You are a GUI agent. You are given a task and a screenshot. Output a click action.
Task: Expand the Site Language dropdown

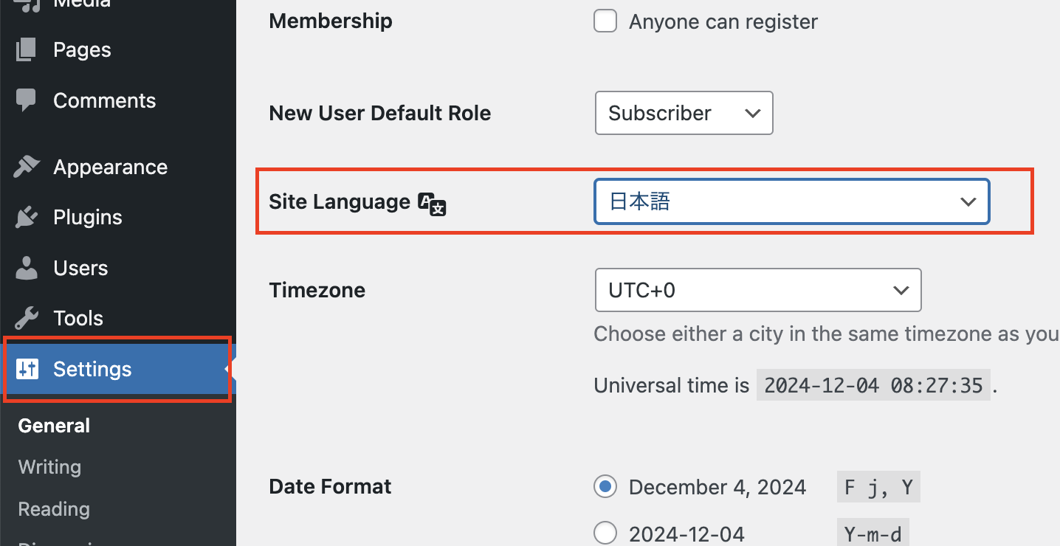click(x=791, y=201)
